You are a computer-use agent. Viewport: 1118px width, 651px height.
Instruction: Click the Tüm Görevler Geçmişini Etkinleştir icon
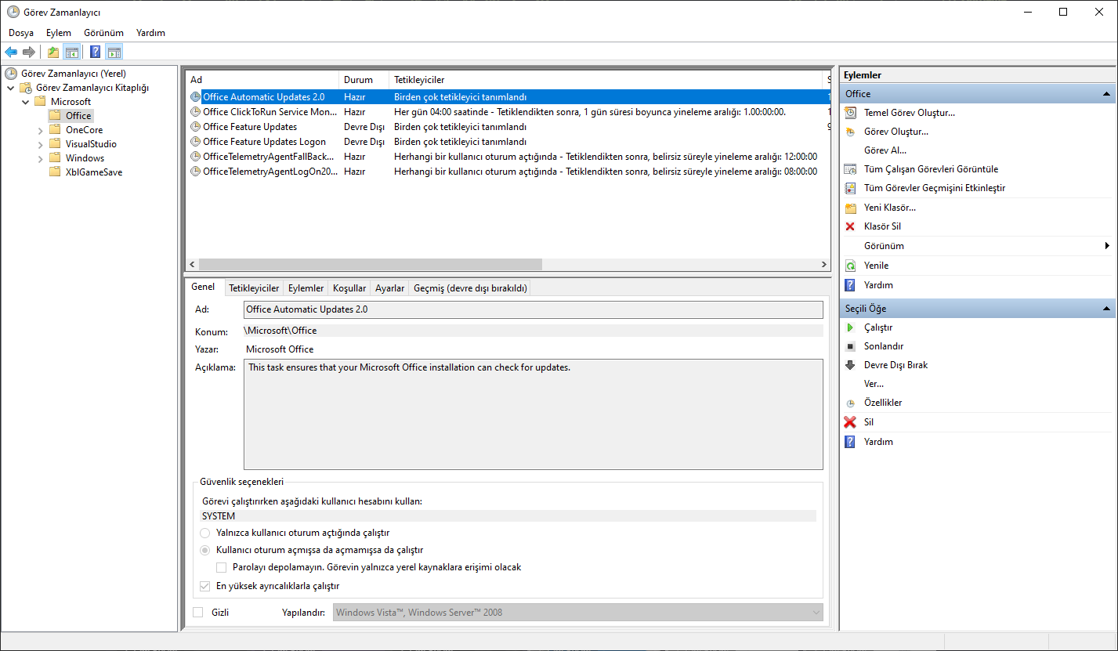pos(850,188)
